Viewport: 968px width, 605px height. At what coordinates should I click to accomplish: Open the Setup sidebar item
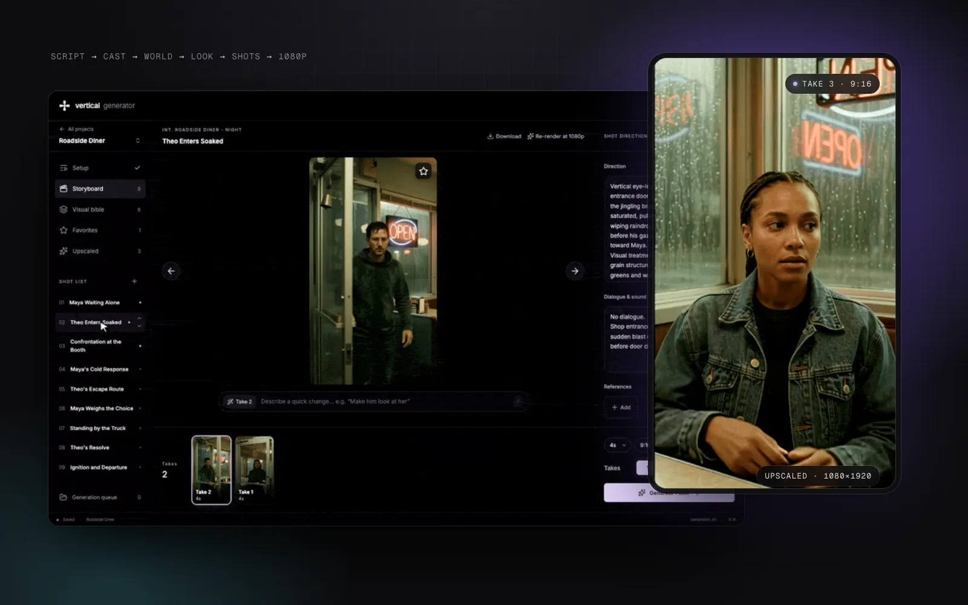[100, 168]
